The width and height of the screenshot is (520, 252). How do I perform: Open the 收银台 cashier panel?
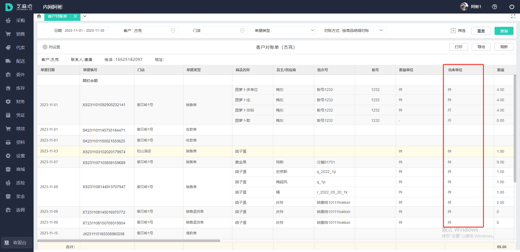pos(17,243)
